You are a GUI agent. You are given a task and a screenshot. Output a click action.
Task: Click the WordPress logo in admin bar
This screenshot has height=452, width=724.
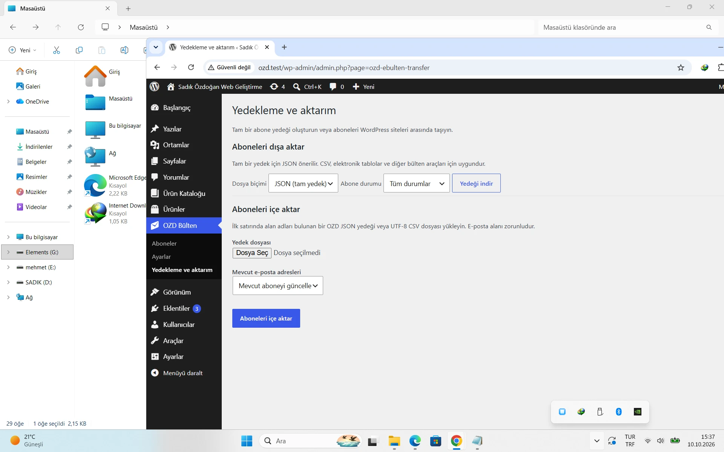tap(155, 87)
